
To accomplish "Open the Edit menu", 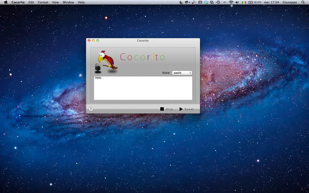I will (31, 2).
